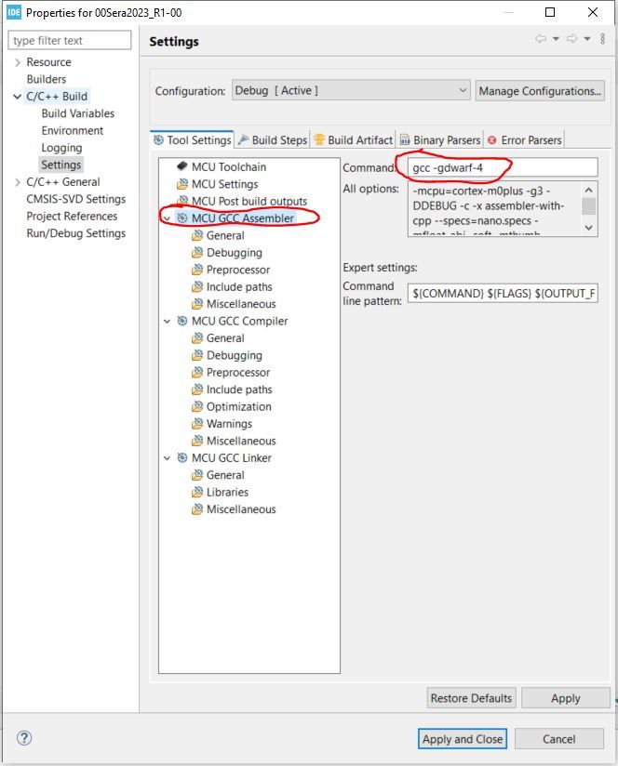Click scroll down arrow in All options
Viewport: 618px width, 766px height.
coord(589,228)
